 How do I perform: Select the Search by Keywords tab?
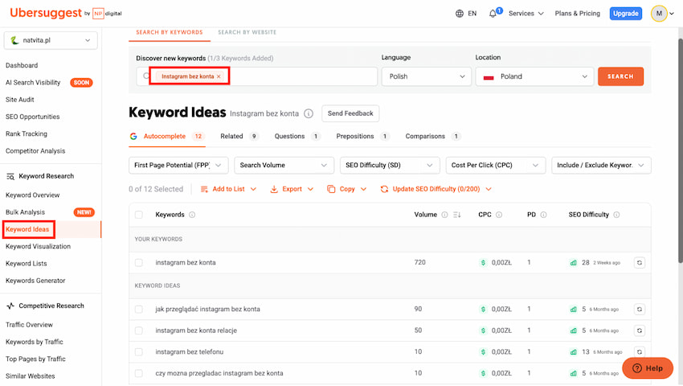coord(169,32)
